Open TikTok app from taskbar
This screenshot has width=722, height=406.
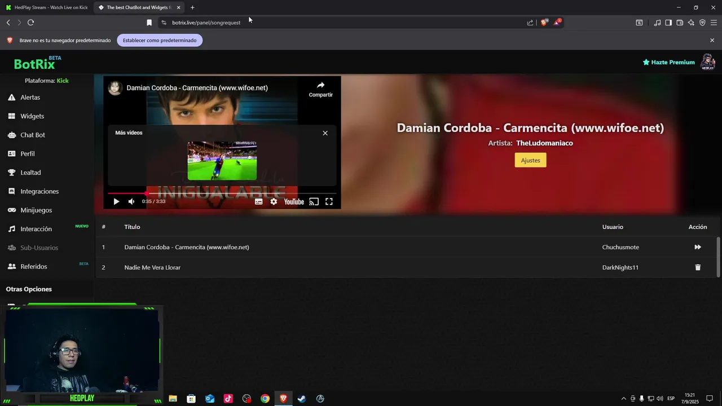pyautogui.click(x=228, y=399)
